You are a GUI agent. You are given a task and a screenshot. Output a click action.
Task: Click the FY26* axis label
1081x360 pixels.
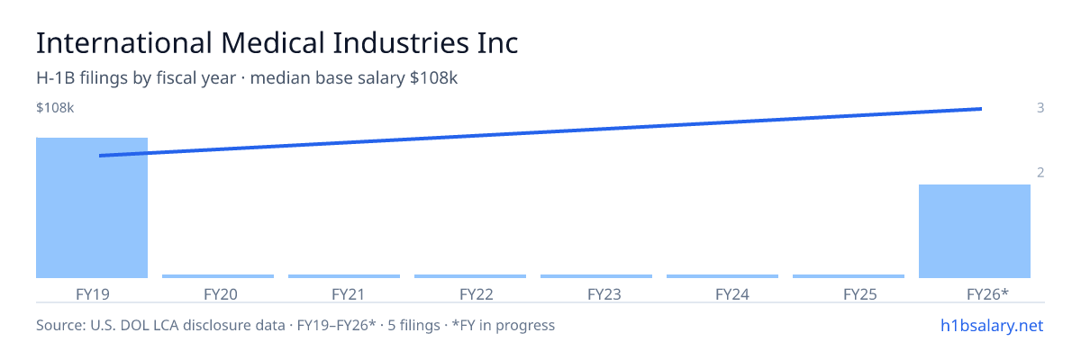click(x=987, y=293)
